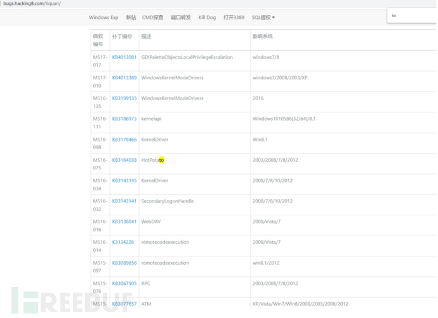Open patch link KB3067505
This screenshot has width=438, height=318.
pos(124,283)
